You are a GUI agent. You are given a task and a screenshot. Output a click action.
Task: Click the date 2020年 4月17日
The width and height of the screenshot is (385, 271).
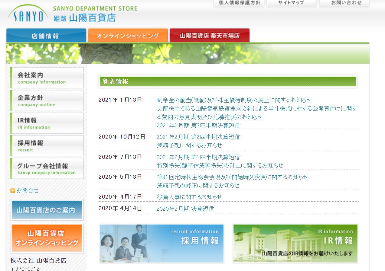click(120, 197)
